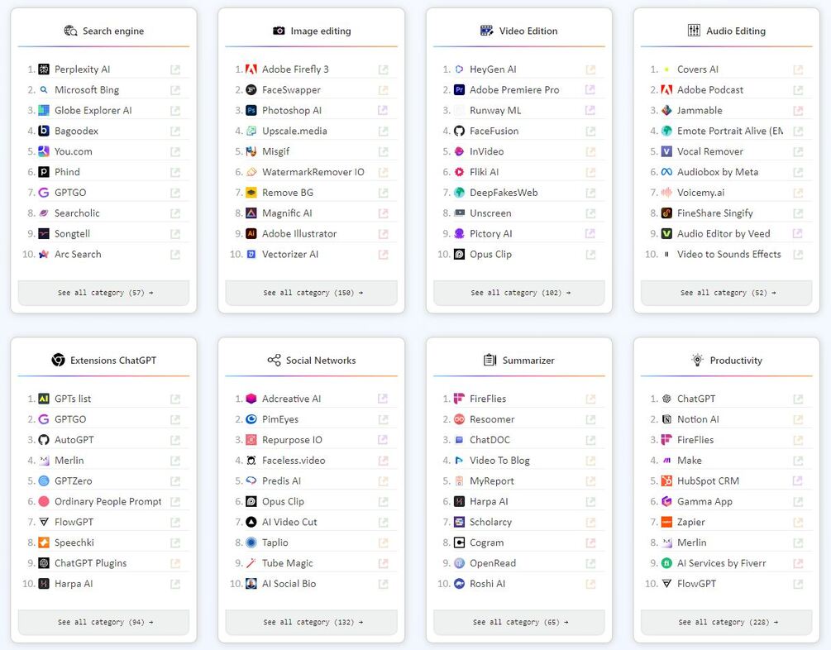831x650 pixels.
Task: Open external link icon for GPTs list
Action: (x=175, y=399)
